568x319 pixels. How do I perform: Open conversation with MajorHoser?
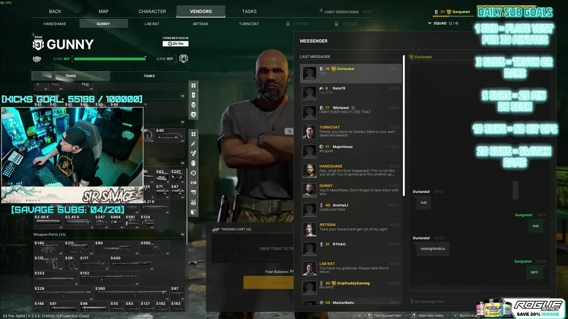[351, 152]
